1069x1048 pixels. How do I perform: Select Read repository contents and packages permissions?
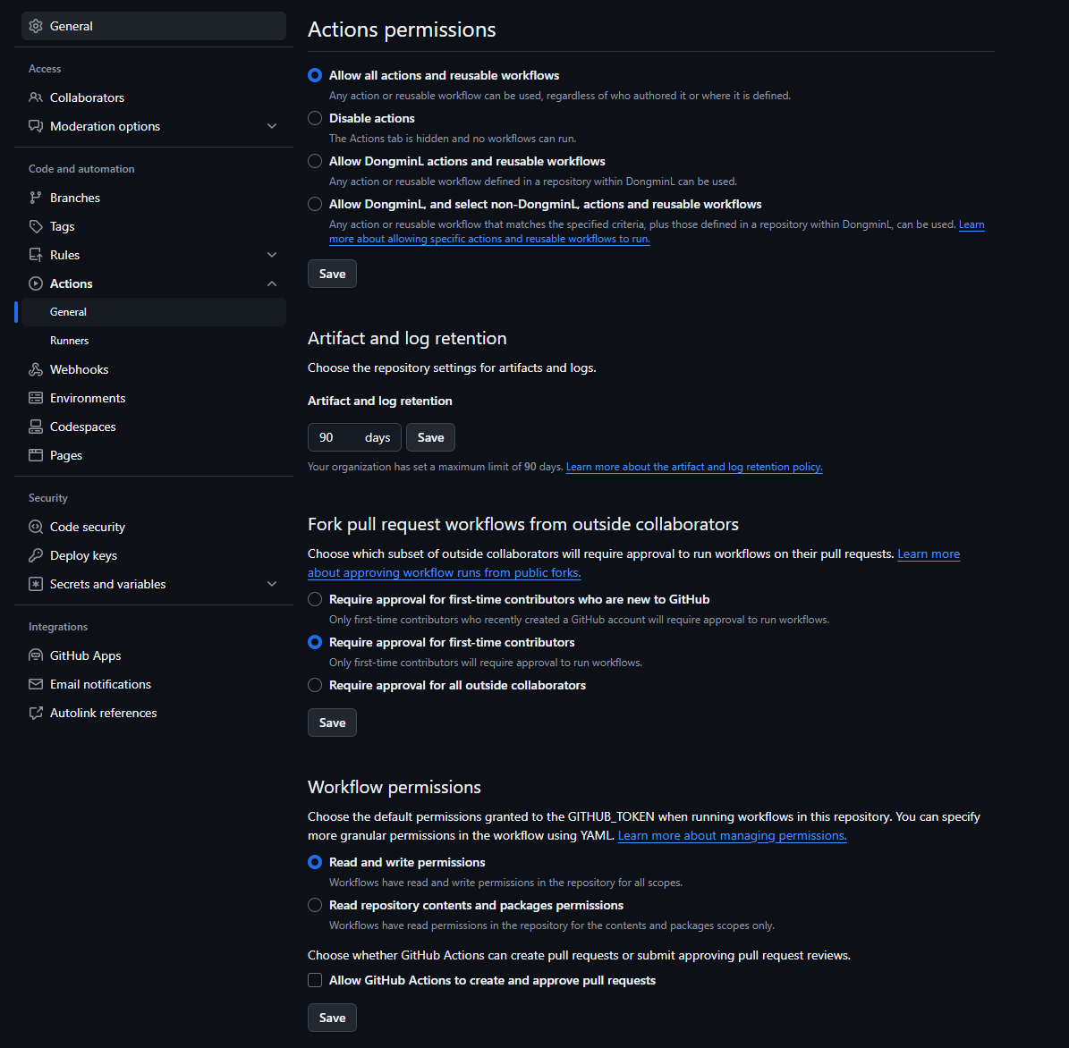(315, 905)
